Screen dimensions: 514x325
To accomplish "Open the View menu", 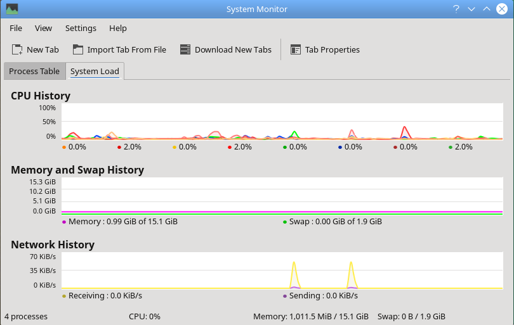I will (x=43, y=28).
